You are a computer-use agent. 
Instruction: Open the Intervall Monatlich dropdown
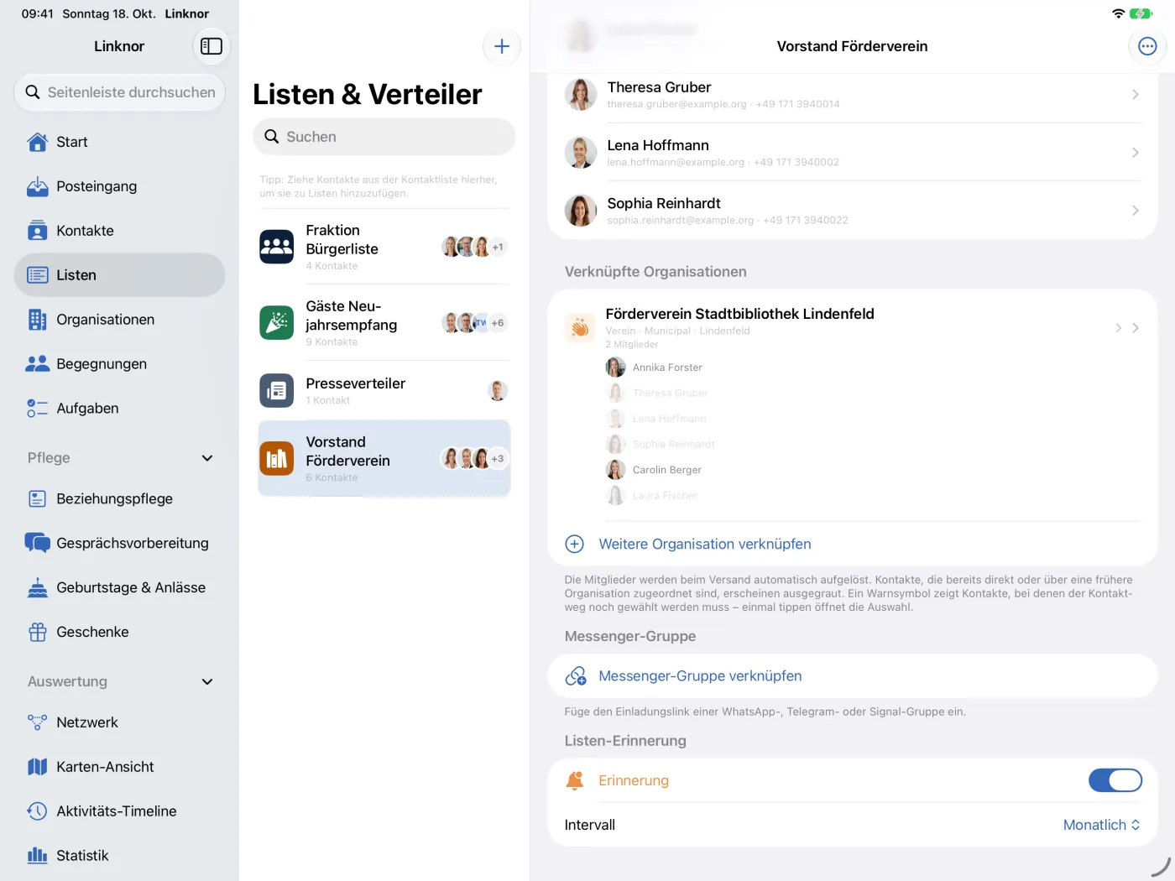pyautogui.click(x=1101, y=825)
